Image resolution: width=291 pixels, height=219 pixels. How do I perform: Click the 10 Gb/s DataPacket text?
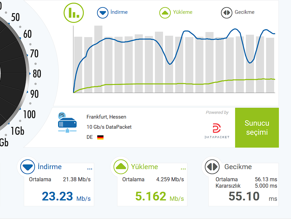109,127
